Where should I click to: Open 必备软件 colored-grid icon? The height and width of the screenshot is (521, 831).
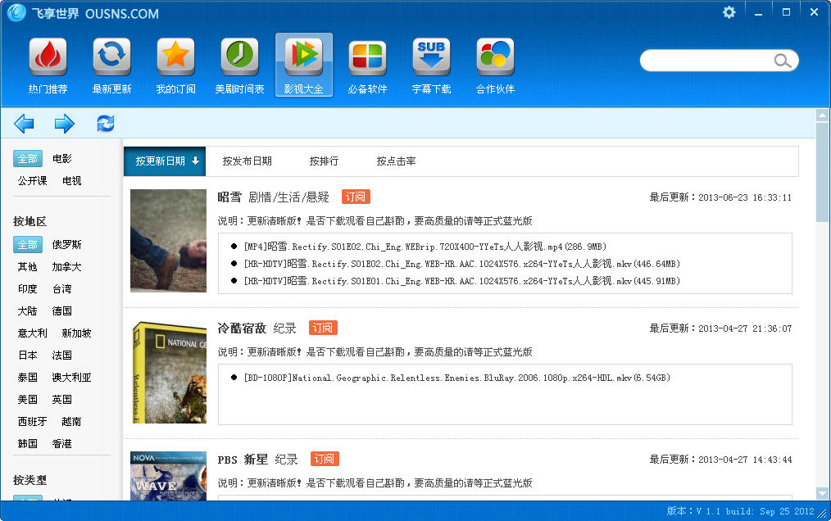(368, 57)
